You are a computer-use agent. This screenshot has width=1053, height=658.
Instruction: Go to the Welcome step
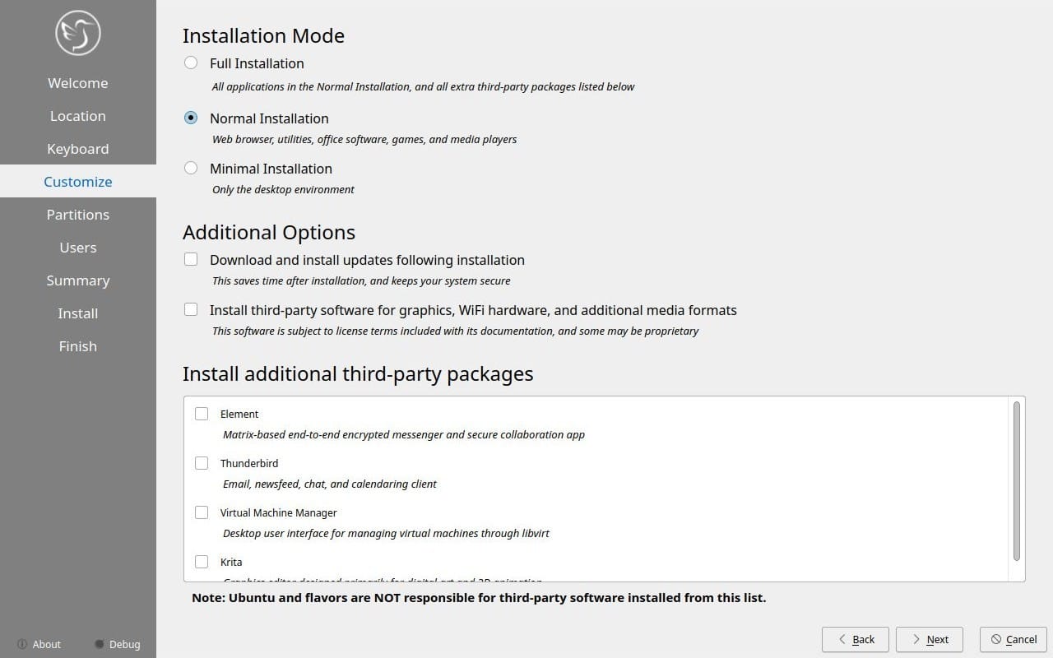[77, 82]
